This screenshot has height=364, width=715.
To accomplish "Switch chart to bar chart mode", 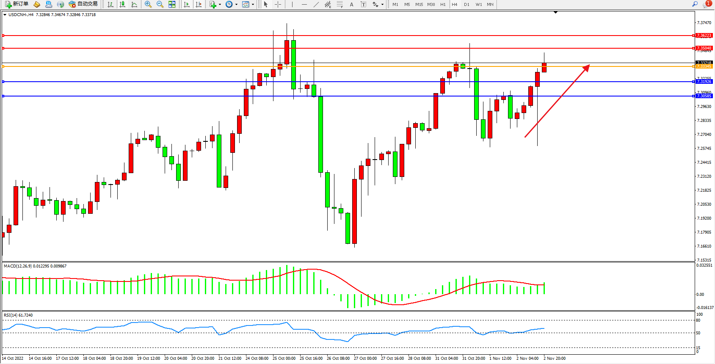I will click(x=110, y=4).
